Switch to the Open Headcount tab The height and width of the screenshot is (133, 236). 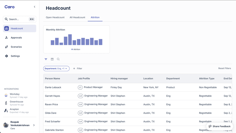pyautogui.click(x=55, y=18)
